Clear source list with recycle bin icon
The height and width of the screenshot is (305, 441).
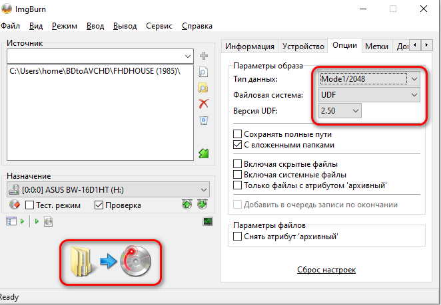pos(205,120)
